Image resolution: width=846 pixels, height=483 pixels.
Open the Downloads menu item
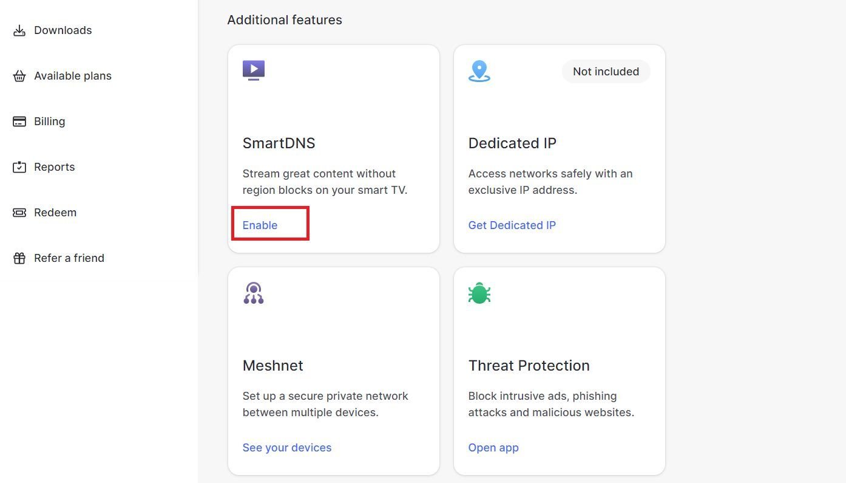pyautogui.click(x=63, y=30)
